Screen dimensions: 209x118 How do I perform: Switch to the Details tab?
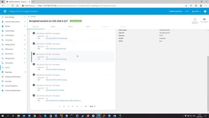pos(53,27)
